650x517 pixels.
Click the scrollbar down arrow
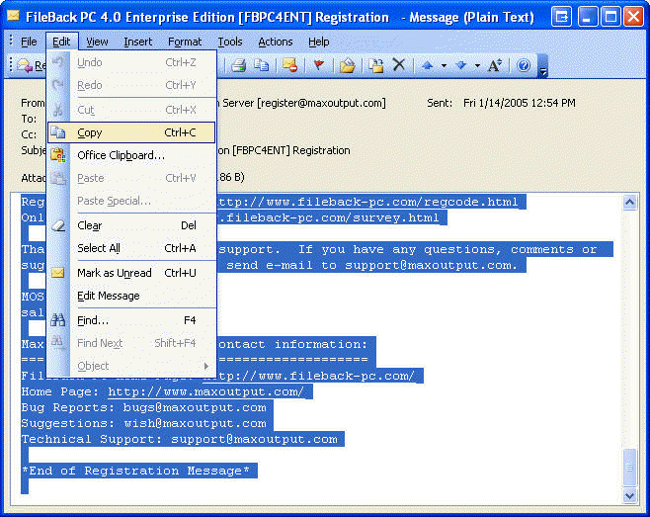click(629, 495)
